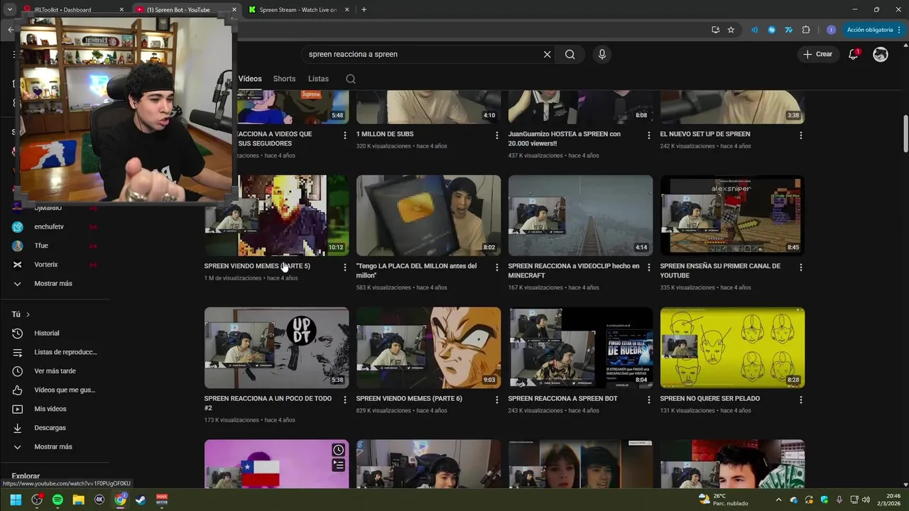Open the Chrome profile avatar
This screenshot has width=909, height=511.
(x=831, y=30)
